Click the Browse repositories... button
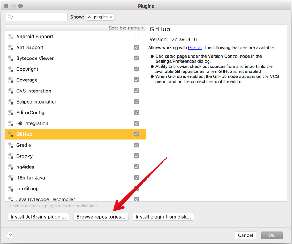 [101, 217]
